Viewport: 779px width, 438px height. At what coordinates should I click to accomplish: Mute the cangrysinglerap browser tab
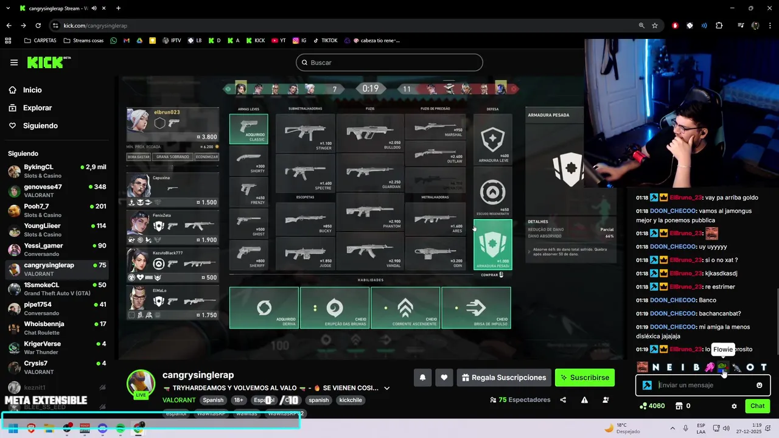(x=94, y=9)
